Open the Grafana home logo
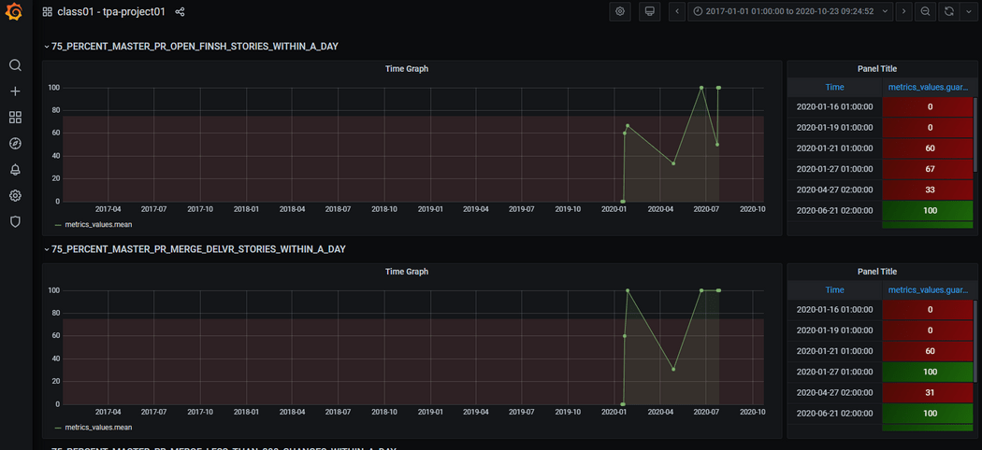This screenshot has width=982, height=450. [x=15, y=12]
